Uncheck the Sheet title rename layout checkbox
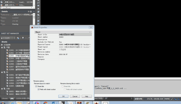The width and height of the screenshot is (181, 104). pyautogui.click(x=36, y=87)
